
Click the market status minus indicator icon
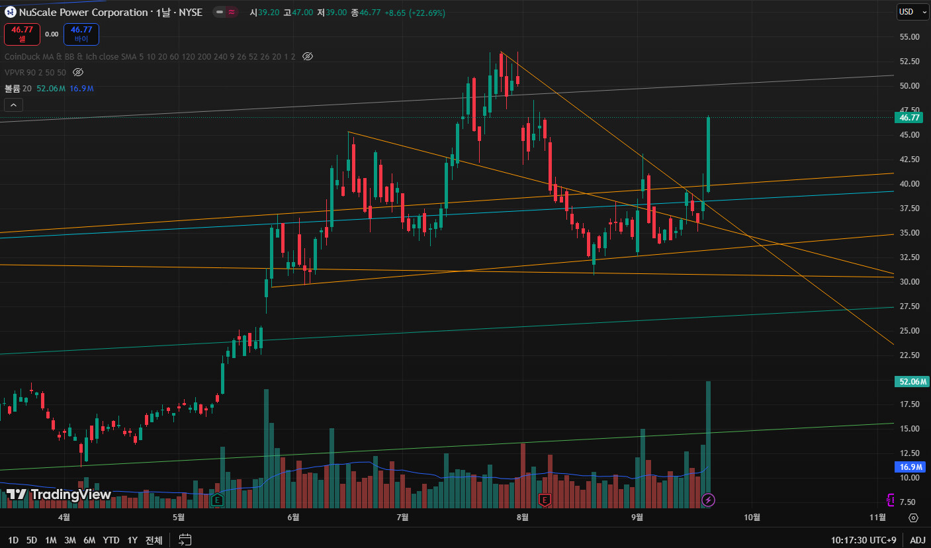click(x=219, y=13)
